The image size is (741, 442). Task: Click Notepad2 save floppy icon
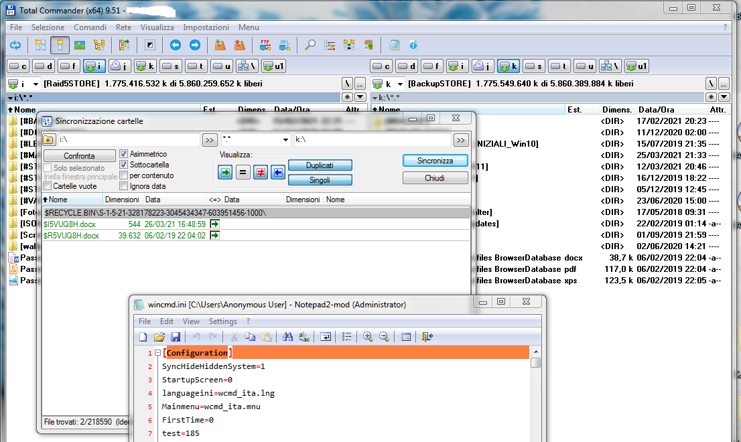pyautogui.click(x=176, y=337)
